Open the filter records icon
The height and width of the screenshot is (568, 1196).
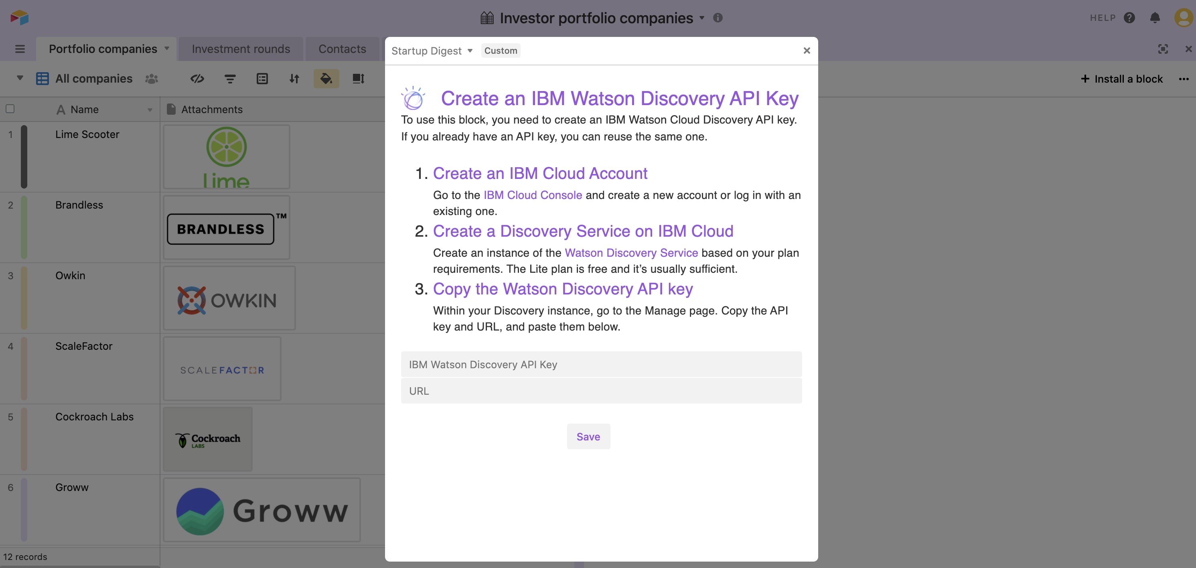click(230, 79)
